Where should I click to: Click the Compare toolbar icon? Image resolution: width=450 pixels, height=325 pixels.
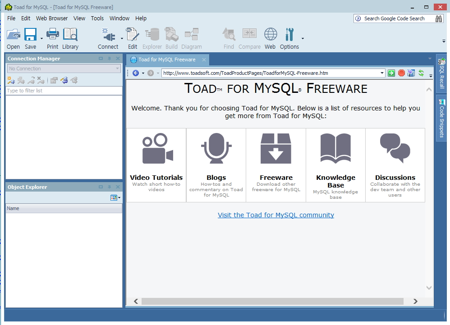point(249,34)
